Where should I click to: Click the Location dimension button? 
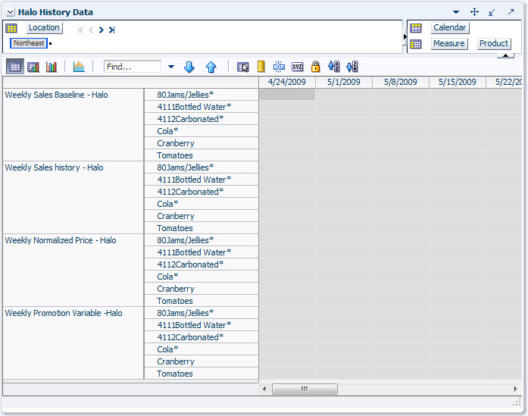pyautogui.click(x=44, y=28)
